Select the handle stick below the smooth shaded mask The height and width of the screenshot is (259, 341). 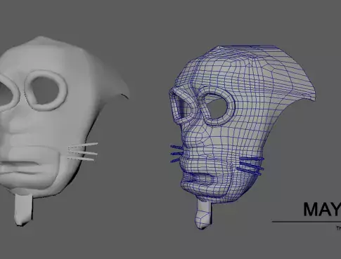tap(23, 209)
